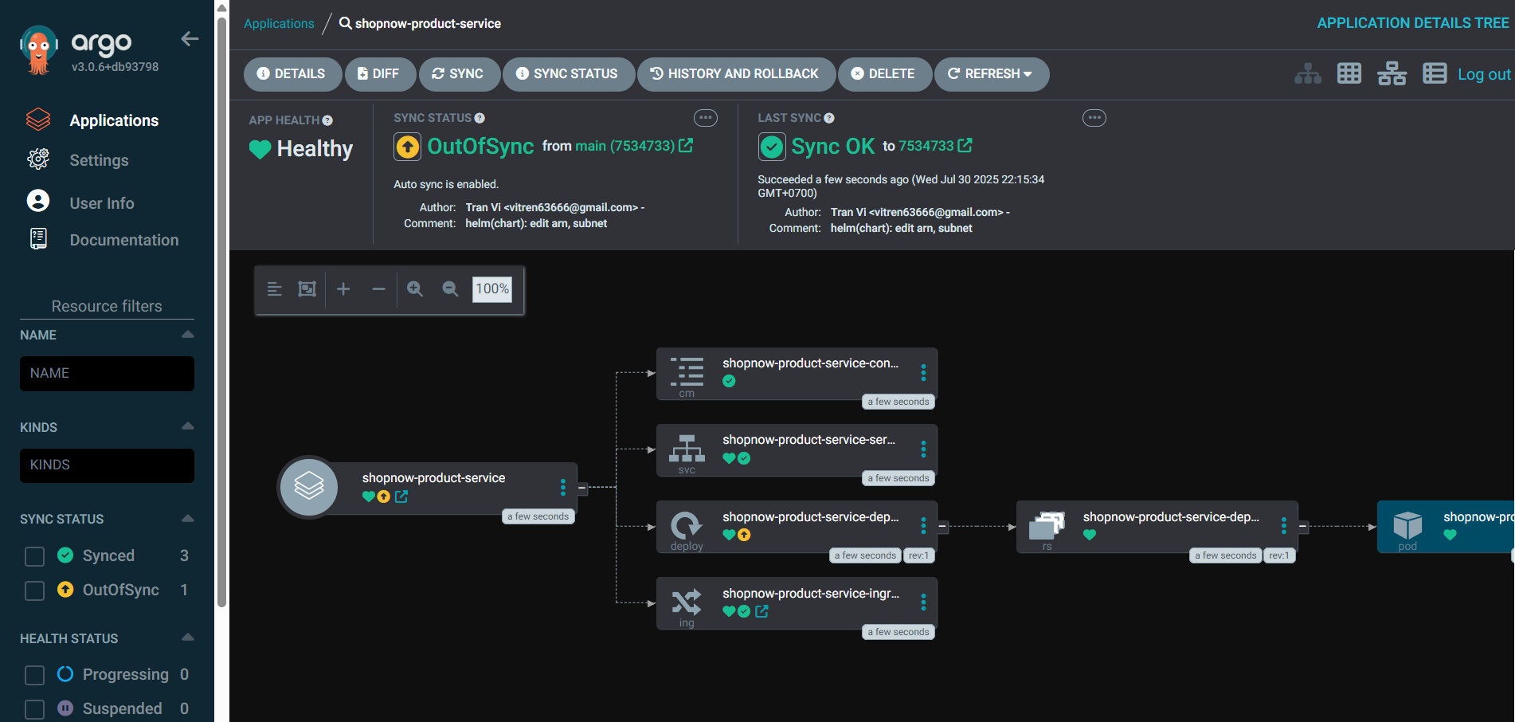
Task: Enable the OutOfSync filter checkbox
Action: tap(35, 591)
